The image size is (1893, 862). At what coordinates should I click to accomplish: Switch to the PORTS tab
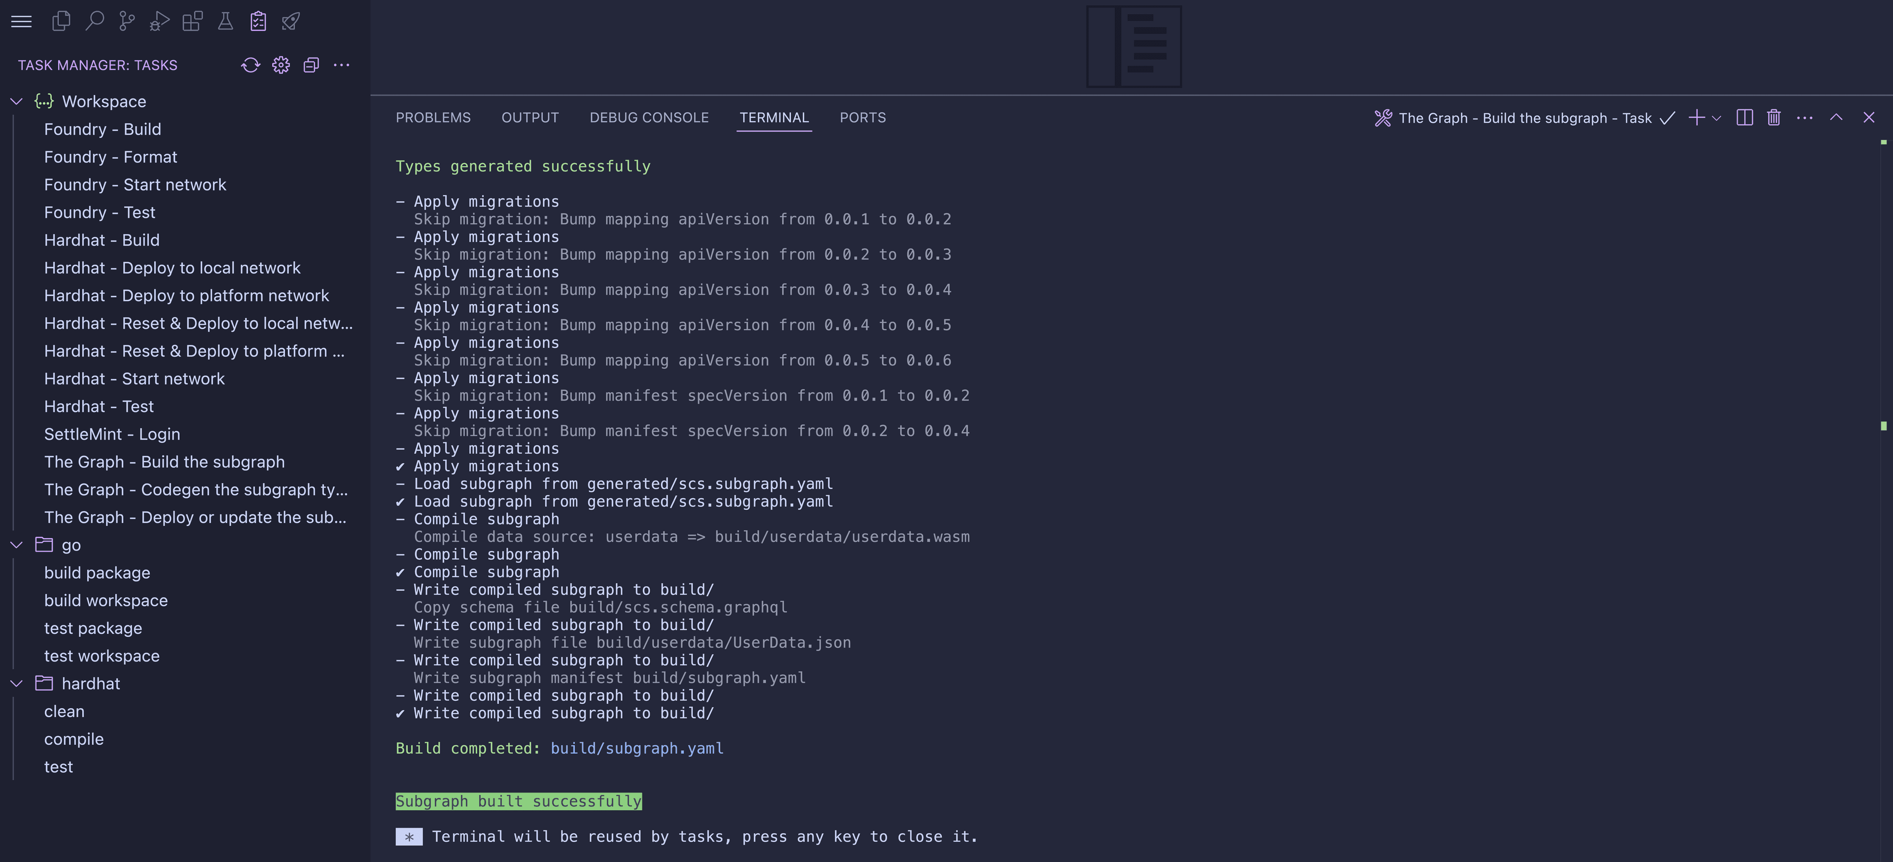pyautogui.click(x=863, y=118)
